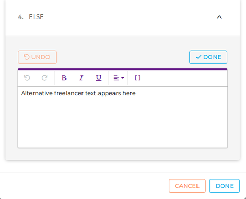Click the checkmark icon beside DONE
The width and height of the screenshot is (246, 199).
coord(199,57)
